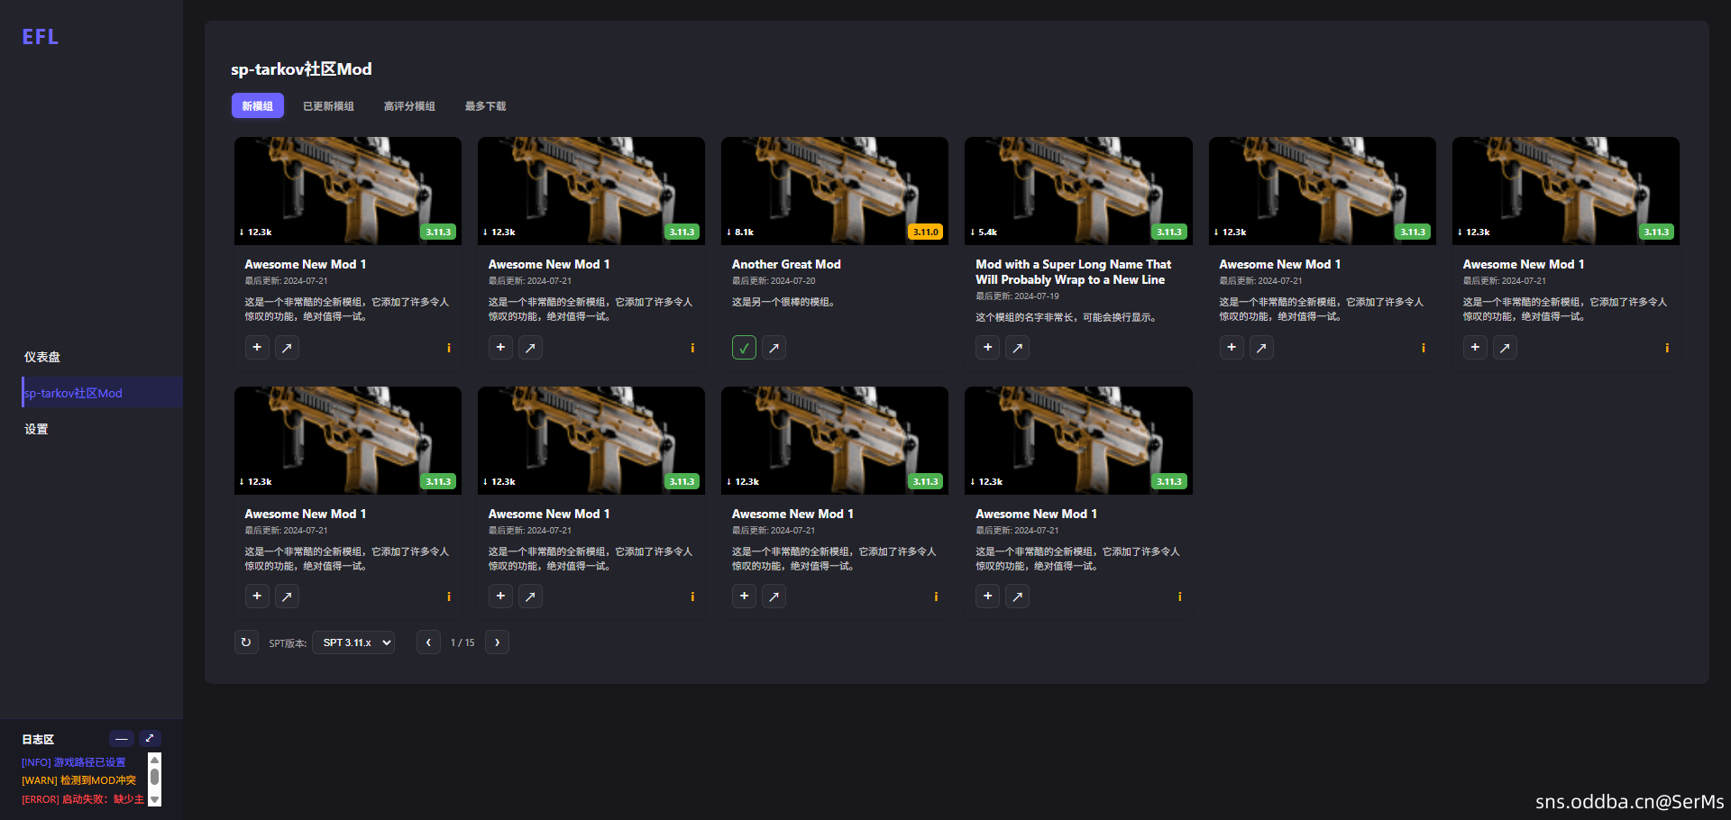This screenshot has height=820, width=1731.
Task: Click the 最后更新: 2024-07-20 date text
Action: point(774,281)
